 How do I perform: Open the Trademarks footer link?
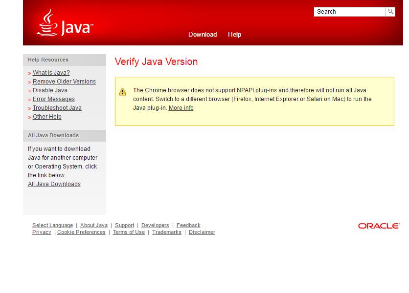(166, 232)
